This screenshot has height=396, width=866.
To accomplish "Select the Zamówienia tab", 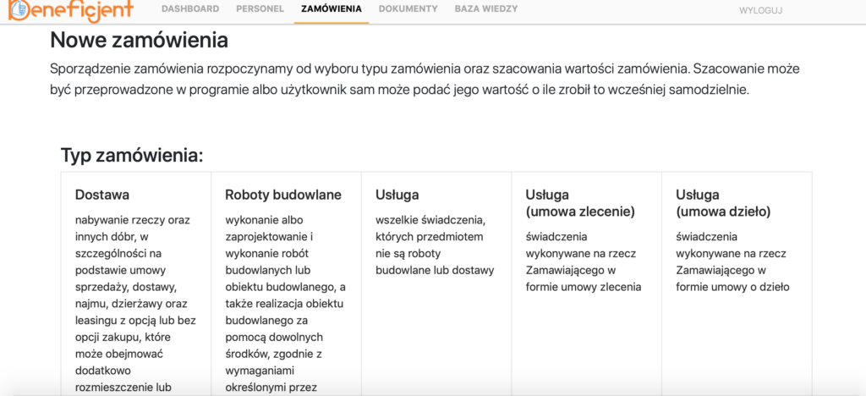I will click(x=331, y=9).
